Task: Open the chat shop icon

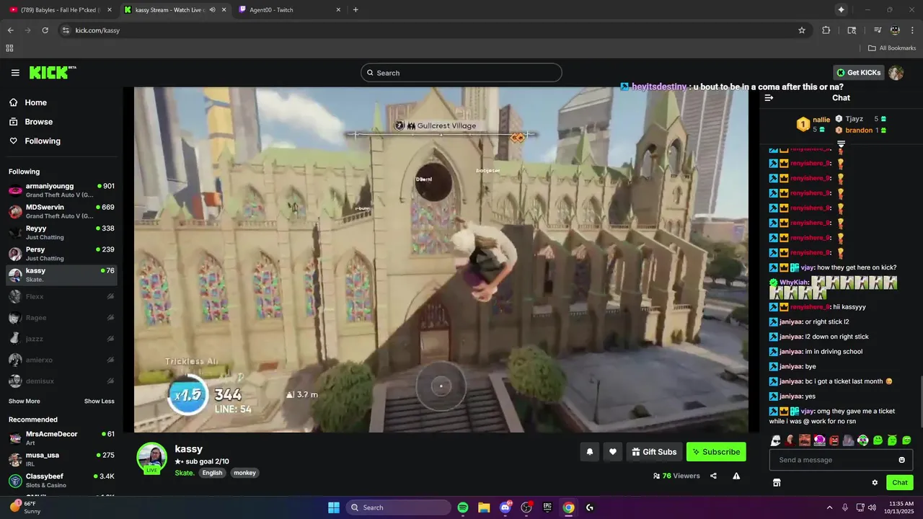Action: coord(777,482)
